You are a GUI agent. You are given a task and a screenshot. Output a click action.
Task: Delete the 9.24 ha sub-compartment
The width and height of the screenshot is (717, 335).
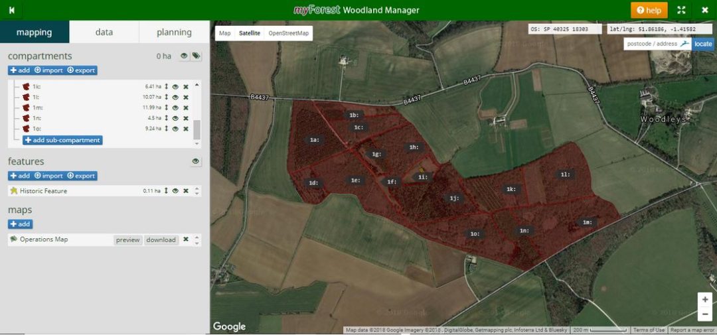186,129
